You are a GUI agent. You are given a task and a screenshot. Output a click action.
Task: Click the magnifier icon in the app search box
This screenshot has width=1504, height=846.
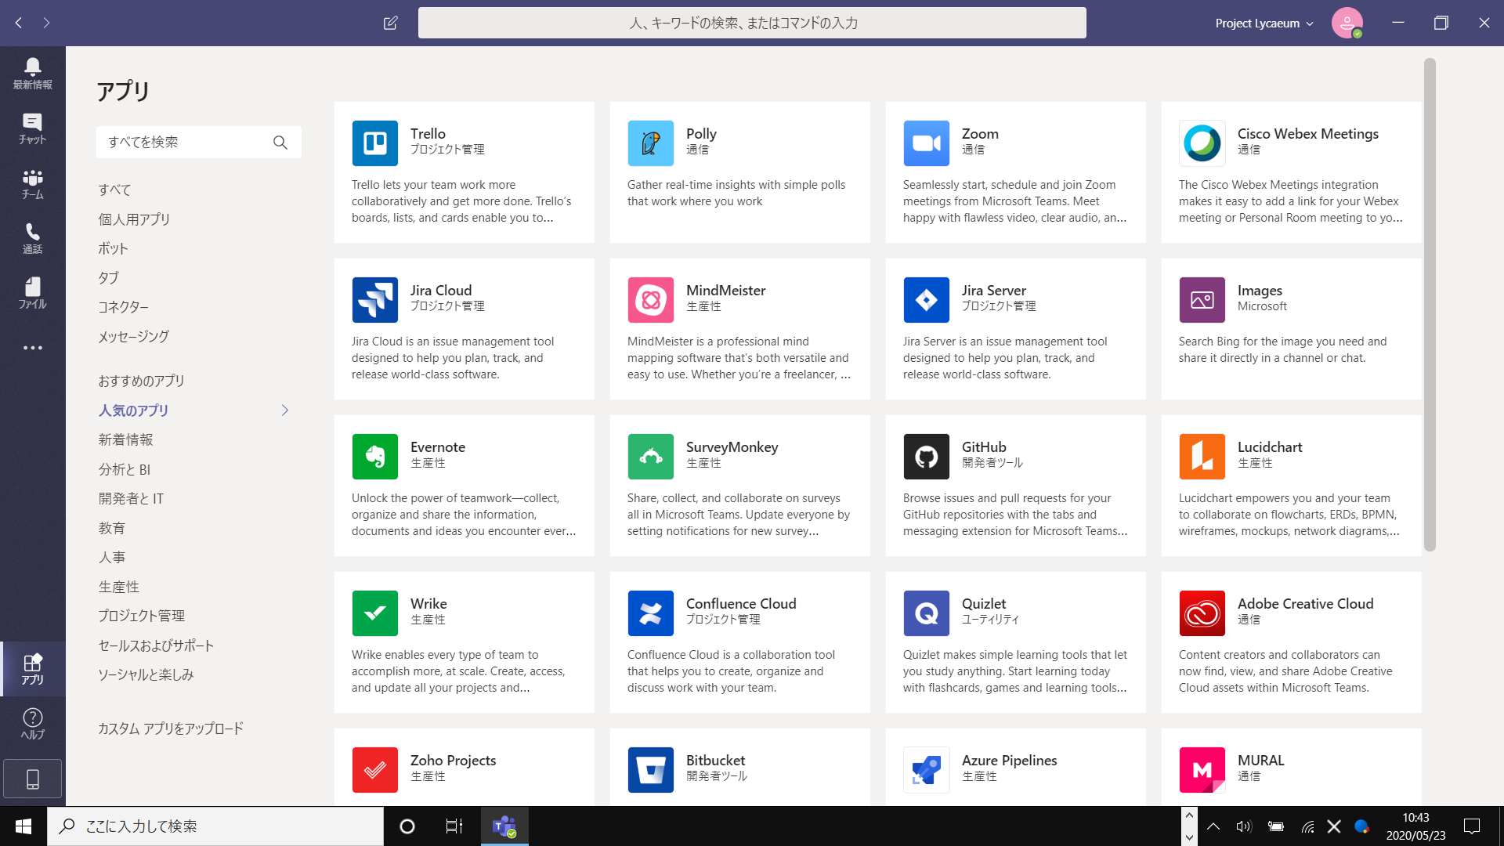(280, 143)
